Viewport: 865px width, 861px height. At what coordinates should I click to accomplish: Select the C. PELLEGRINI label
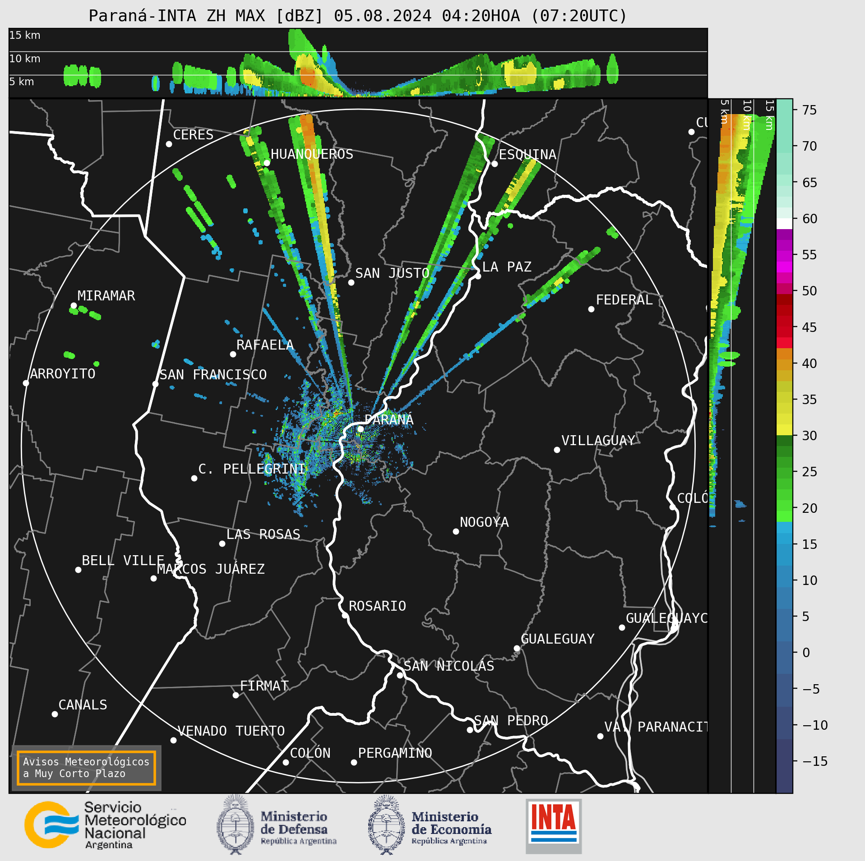coord(252,469)
